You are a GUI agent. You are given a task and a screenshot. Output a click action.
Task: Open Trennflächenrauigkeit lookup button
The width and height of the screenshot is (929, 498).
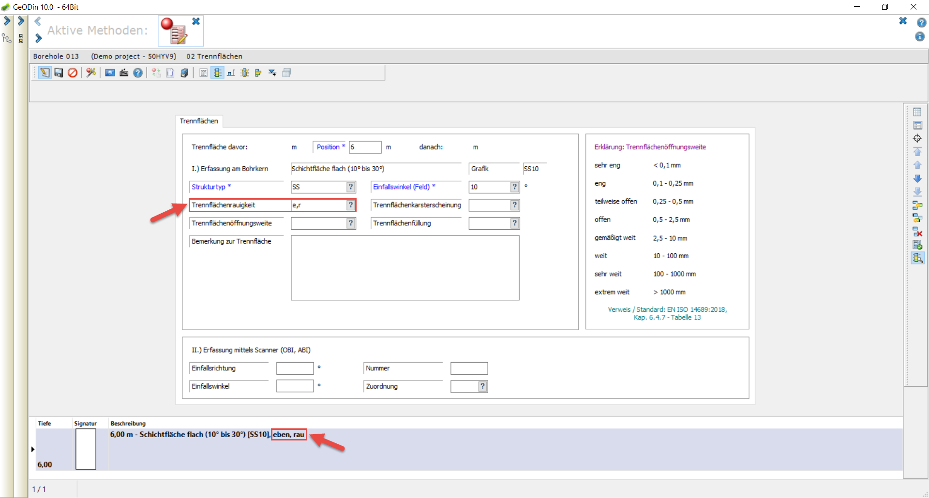click(351, 205)
